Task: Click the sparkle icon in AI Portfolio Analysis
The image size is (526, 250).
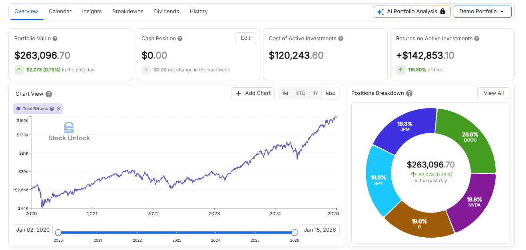Action: point(380,12)
